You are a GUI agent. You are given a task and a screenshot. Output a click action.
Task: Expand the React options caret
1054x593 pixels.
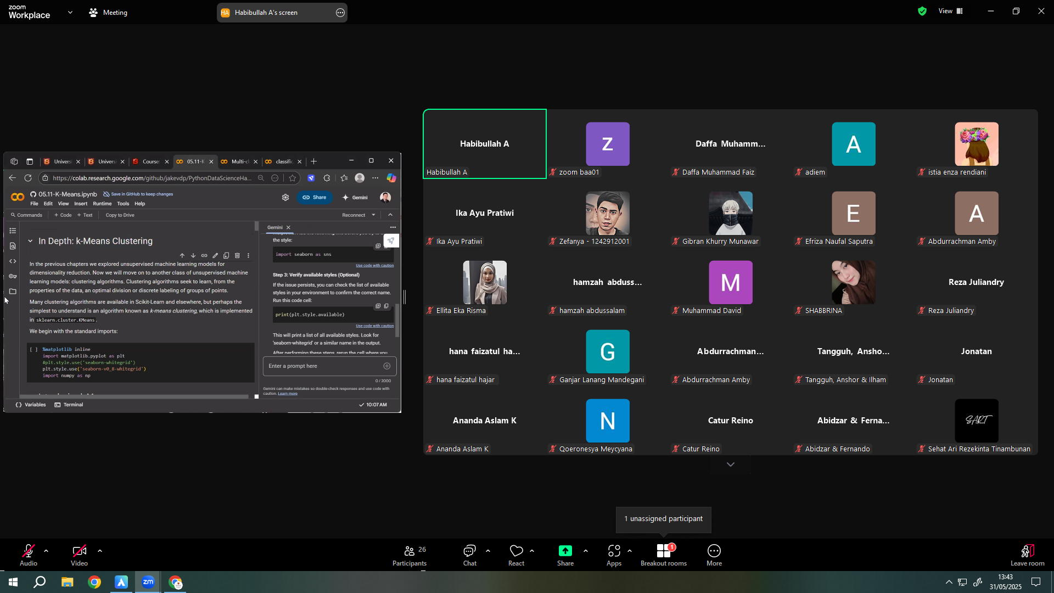(x=532, y=551)
